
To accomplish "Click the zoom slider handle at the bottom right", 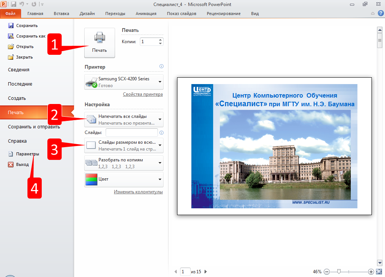I will [x=339, y=271].
